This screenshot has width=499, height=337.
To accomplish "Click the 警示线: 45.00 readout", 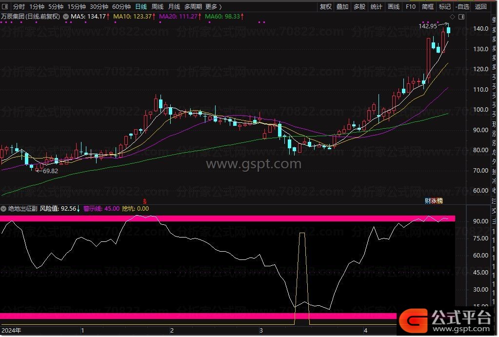I will [101, 209].
